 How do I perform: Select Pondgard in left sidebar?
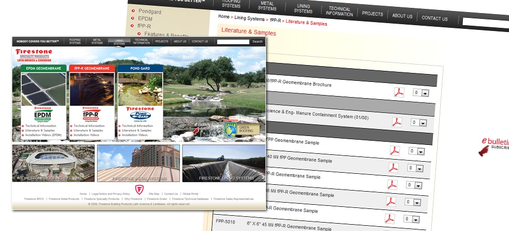pos(150,12)
